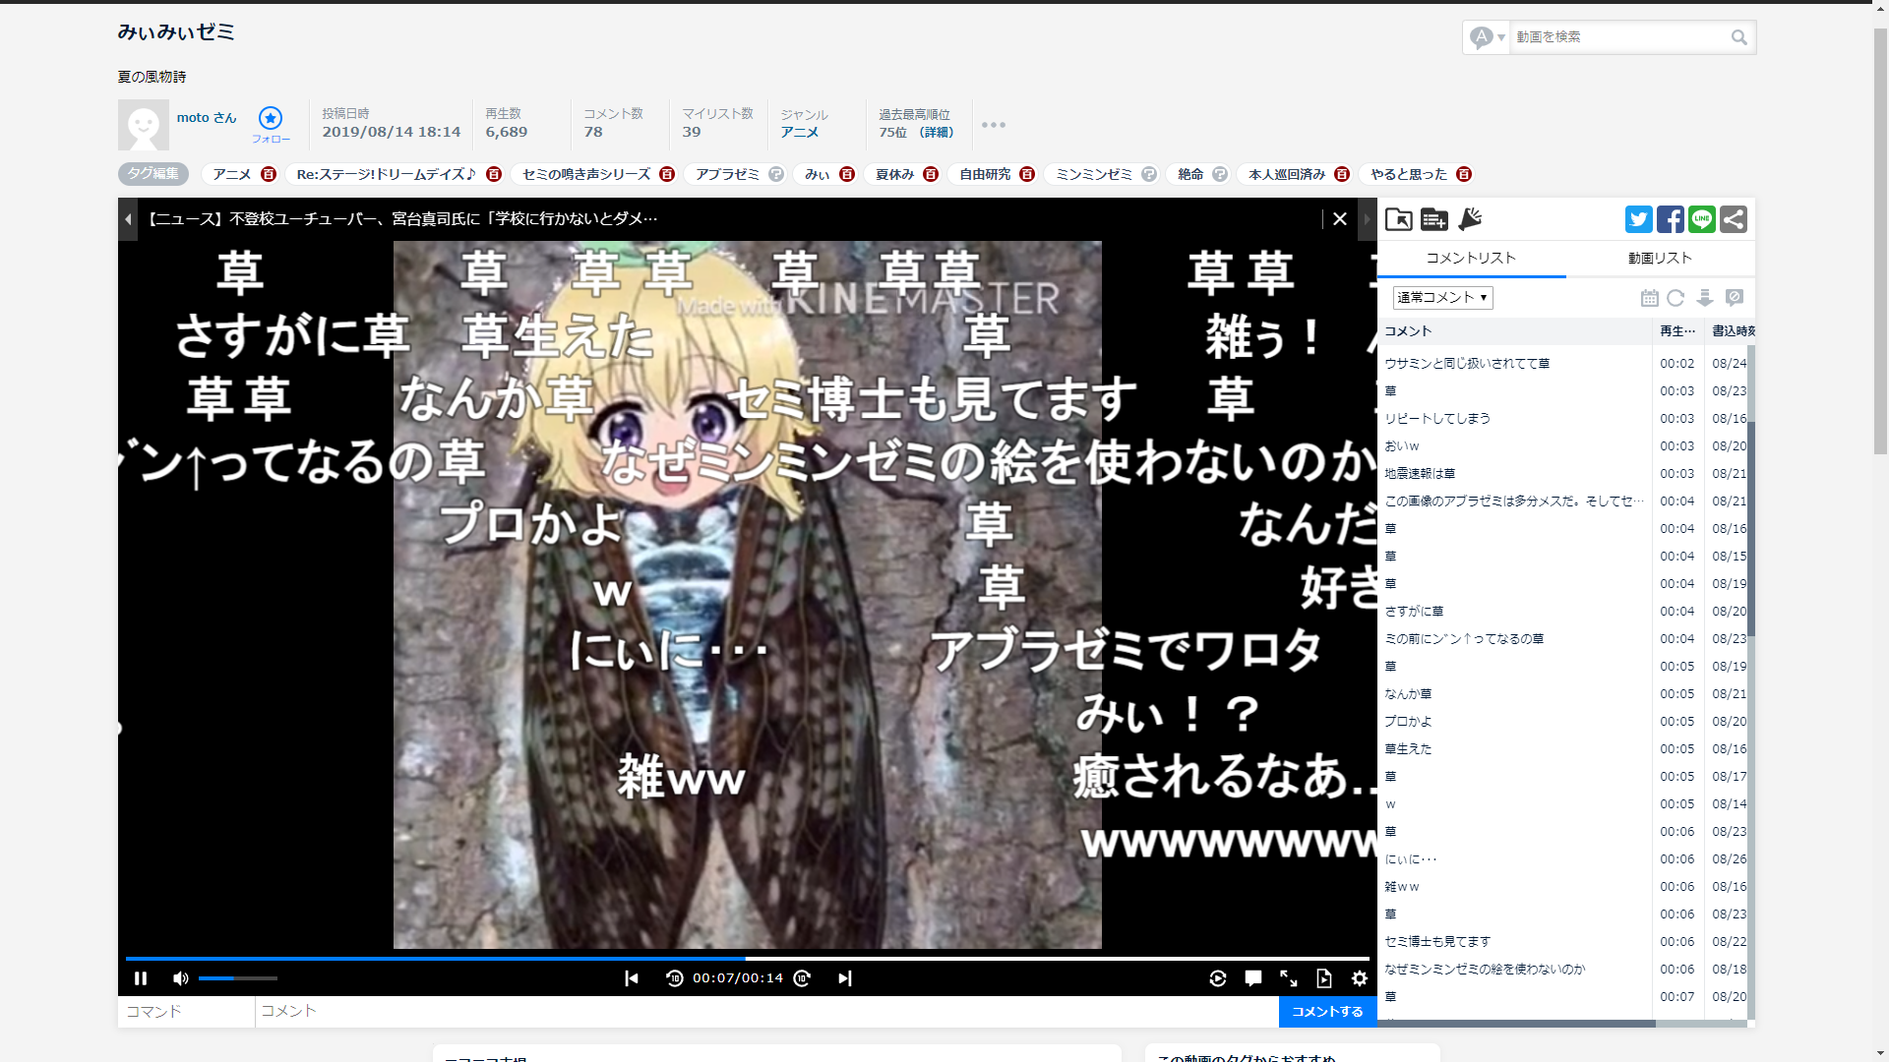Screen dimensions: 1889x1062
Task: Mute the video sound
Action: coord(180,978)
